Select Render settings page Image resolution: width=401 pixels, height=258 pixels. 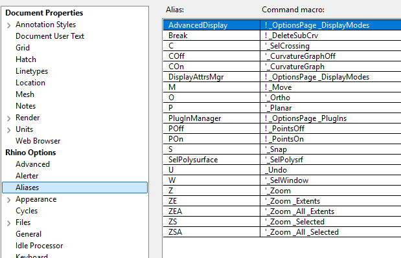pyautogui.click(x=27, y=118)
